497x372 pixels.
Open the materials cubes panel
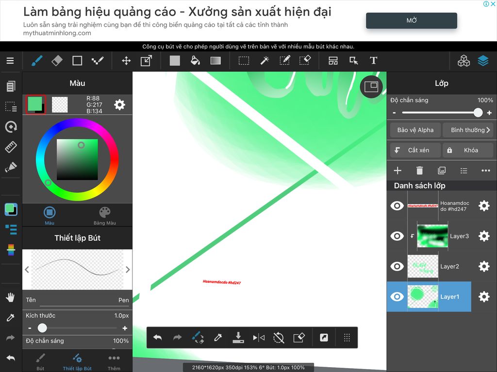464,61
